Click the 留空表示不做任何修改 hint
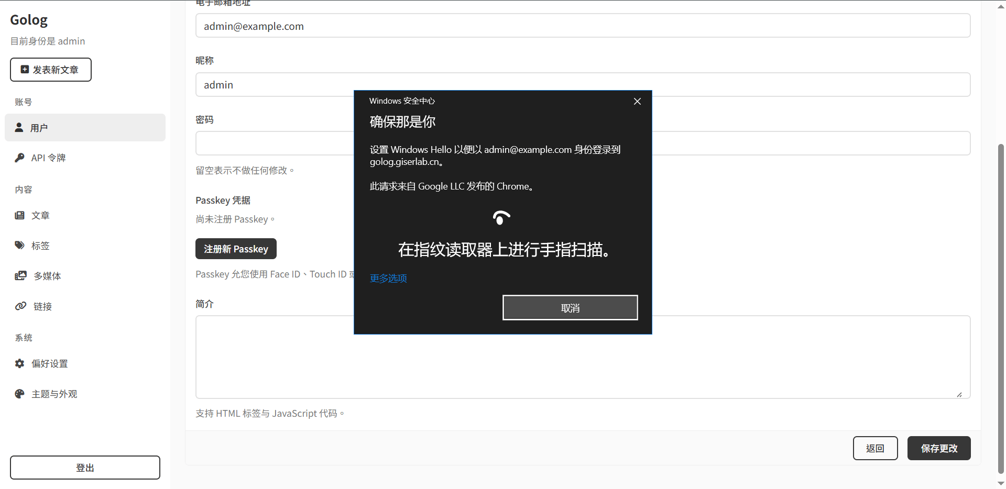The width and height of the screenshot is (1006, 489). pos(245,170)
